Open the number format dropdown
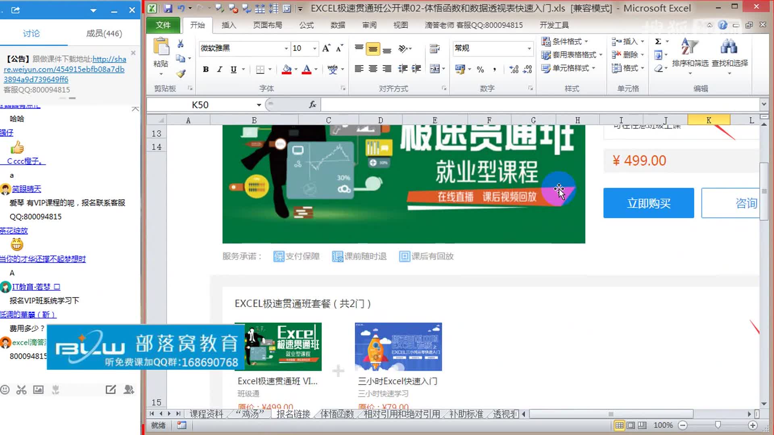Image resolution: width=774 pixels, height=435 pixels. (529, 48)
